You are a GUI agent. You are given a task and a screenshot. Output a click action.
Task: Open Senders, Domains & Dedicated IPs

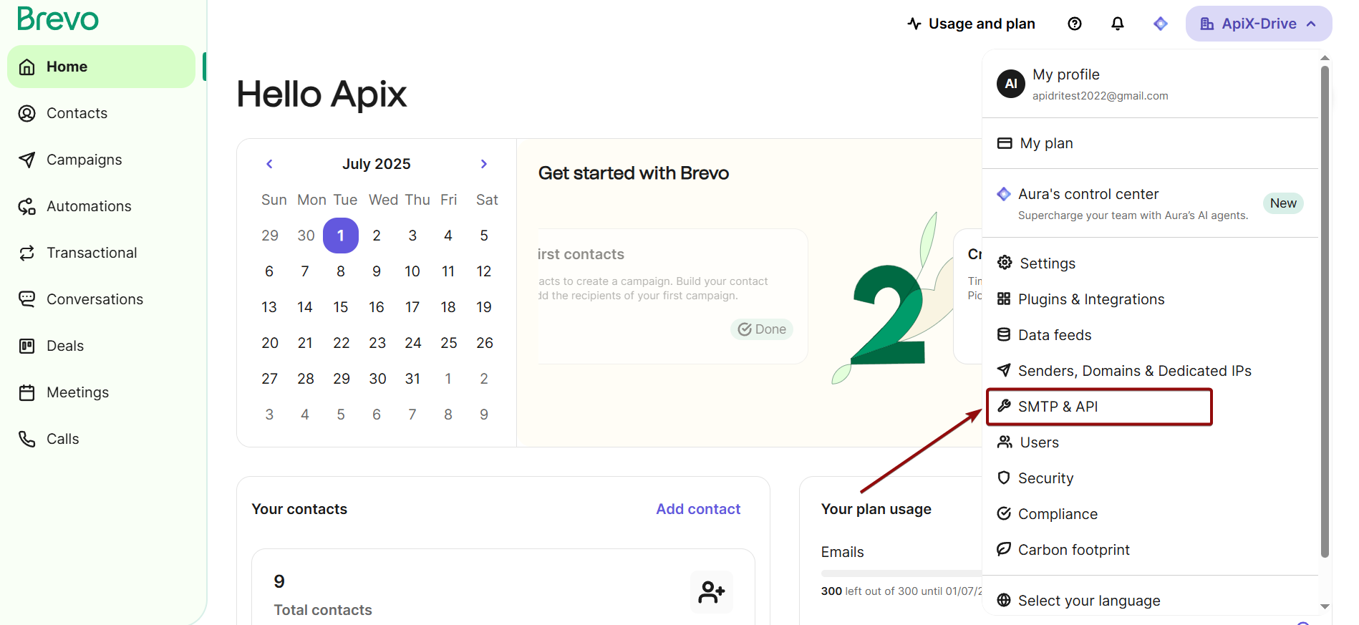[1150, 371]
